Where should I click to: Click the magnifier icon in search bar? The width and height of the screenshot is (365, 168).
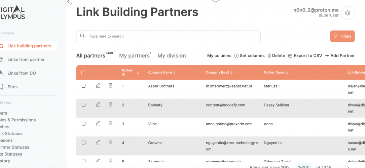tap(83, 36)
